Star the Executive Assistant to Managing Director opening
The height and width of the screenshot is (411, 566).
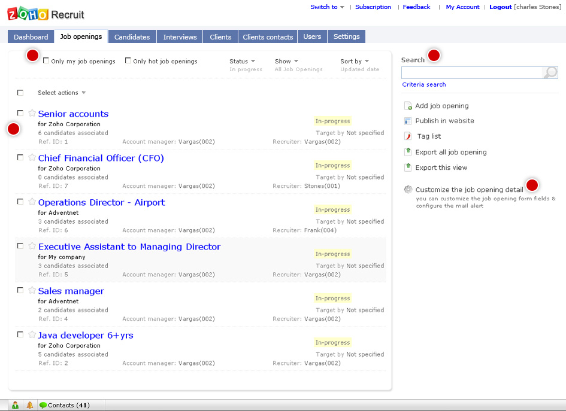(32, 246)
